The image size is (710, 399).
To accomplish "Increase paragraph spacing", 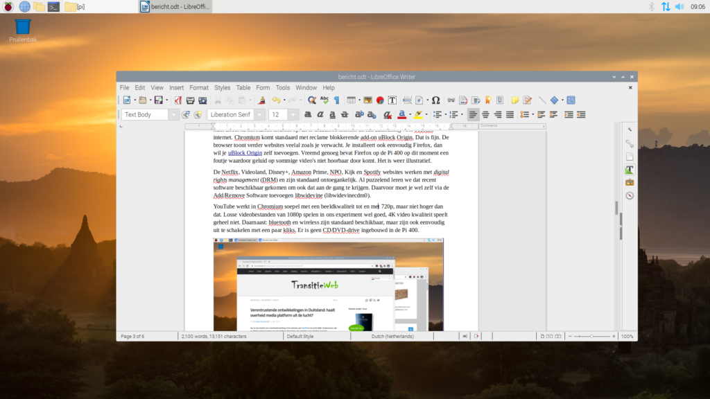I will click(x=541, y=114).
